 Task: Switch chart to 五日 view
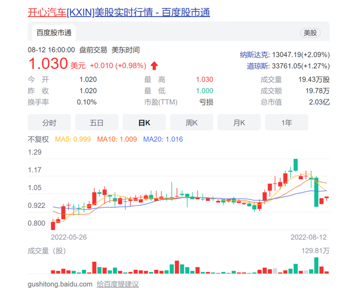pos(97,122)
